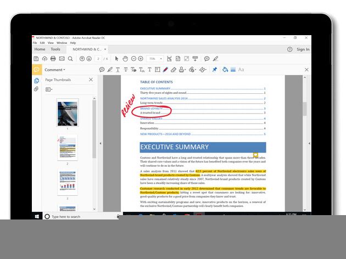Select the page 3 thumbnail
346x259 pixels.
coord(68,183)
